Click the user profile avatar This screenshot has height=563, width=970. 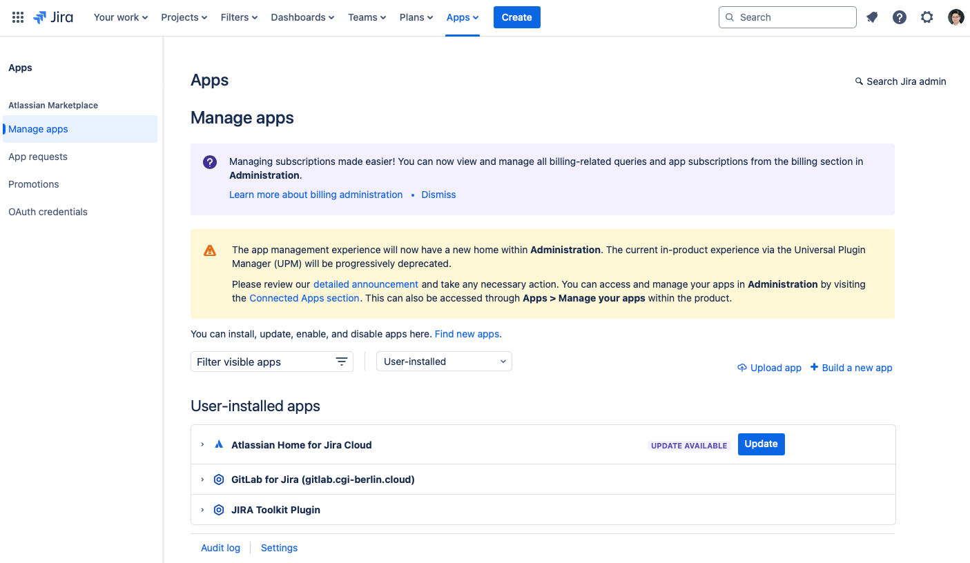click(x=956, y=17)
